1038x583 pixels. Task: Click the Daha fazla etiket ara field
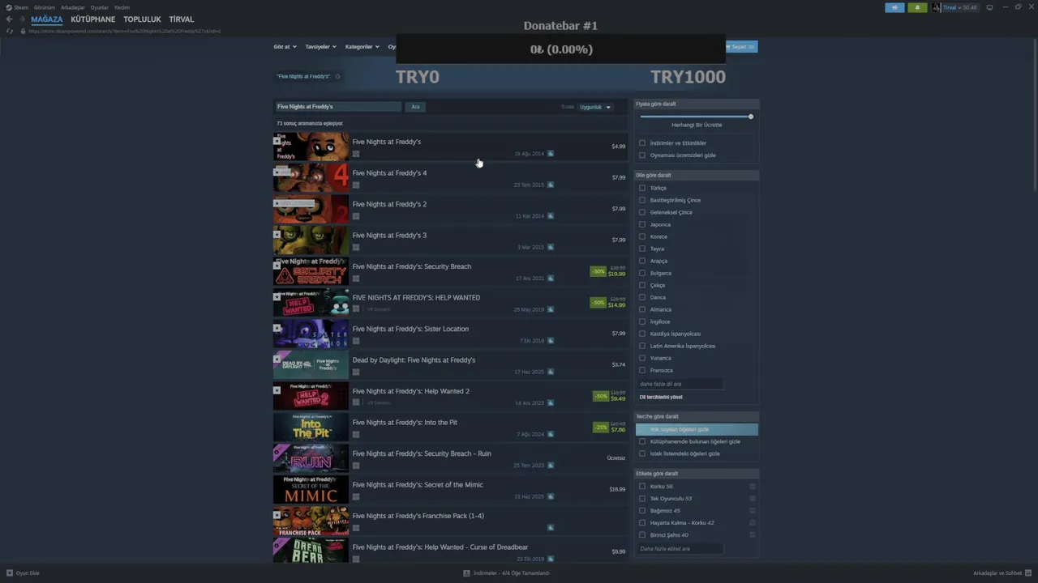coord(680,549)
